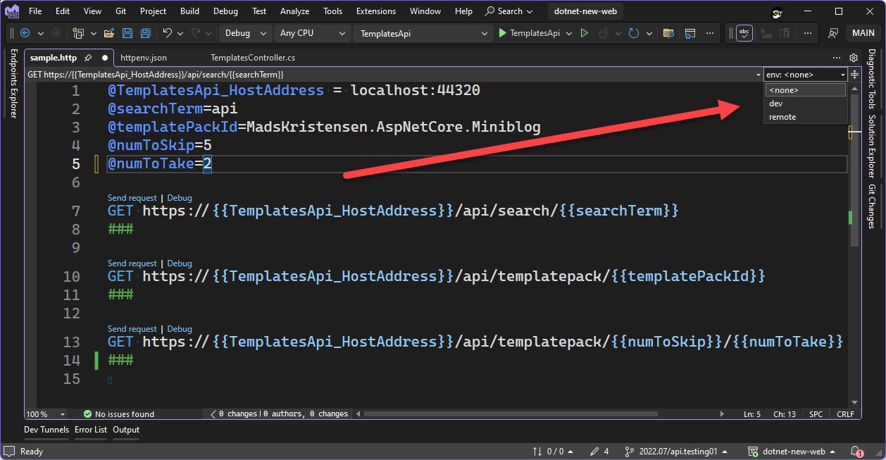Open the 2022.07/api.testing01 branch selector

tap(675, 452)
